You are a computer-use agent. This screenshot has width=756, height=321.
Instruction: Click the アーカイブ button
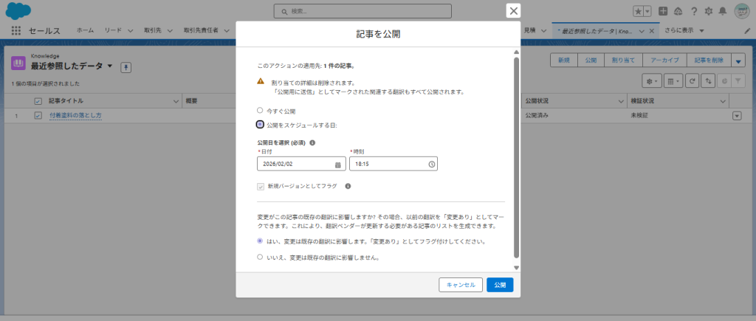[664, 61]
